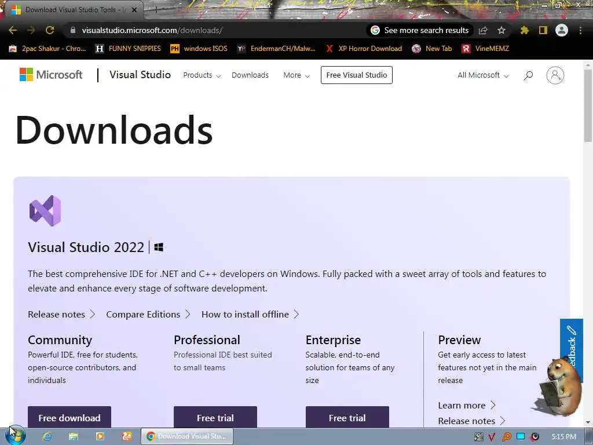Launch Internet Explorer from taskbar

click(x=47, y=436)
